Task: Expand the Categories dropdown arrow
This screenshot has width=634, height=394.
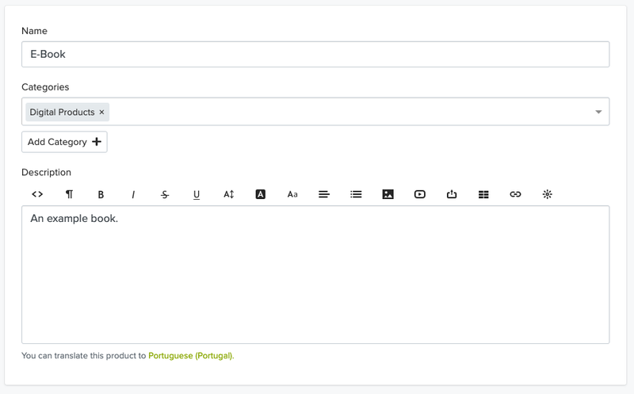Action: pos(598,112)
